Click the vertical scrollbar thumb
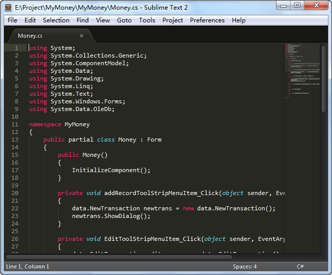Image resolution: width=332 pixels, height=275 pixels. coord(323,79)
